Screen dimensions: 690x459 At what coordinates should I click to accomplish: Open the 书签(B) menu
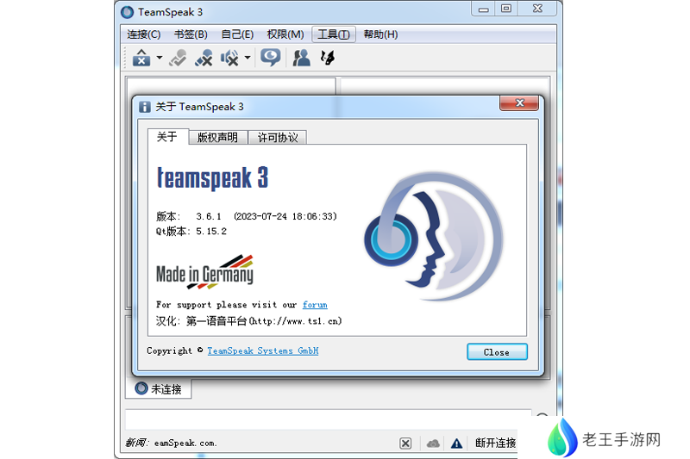coord(191,34)
